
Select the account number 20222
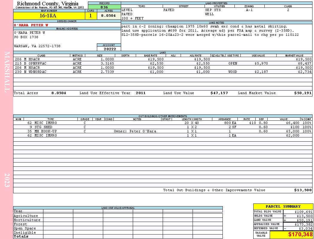110,49
